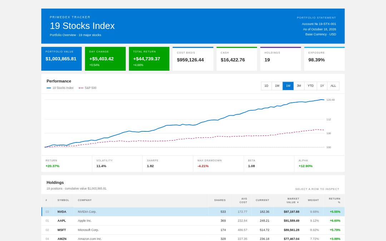Select the 1W time range tab
386x241 pixels.
pos(277,86)
